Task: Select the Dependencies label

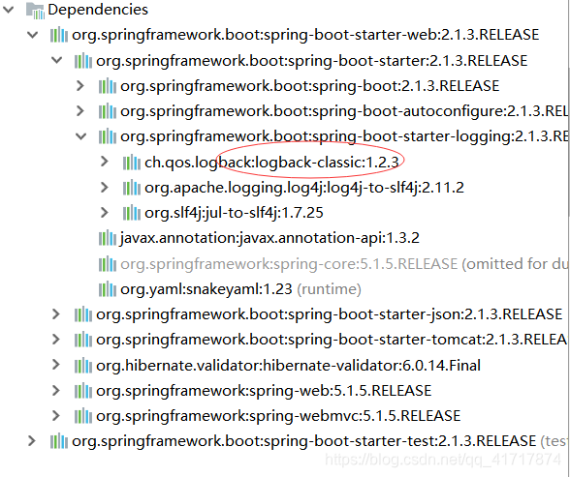Action: click(x=98, y=10)
